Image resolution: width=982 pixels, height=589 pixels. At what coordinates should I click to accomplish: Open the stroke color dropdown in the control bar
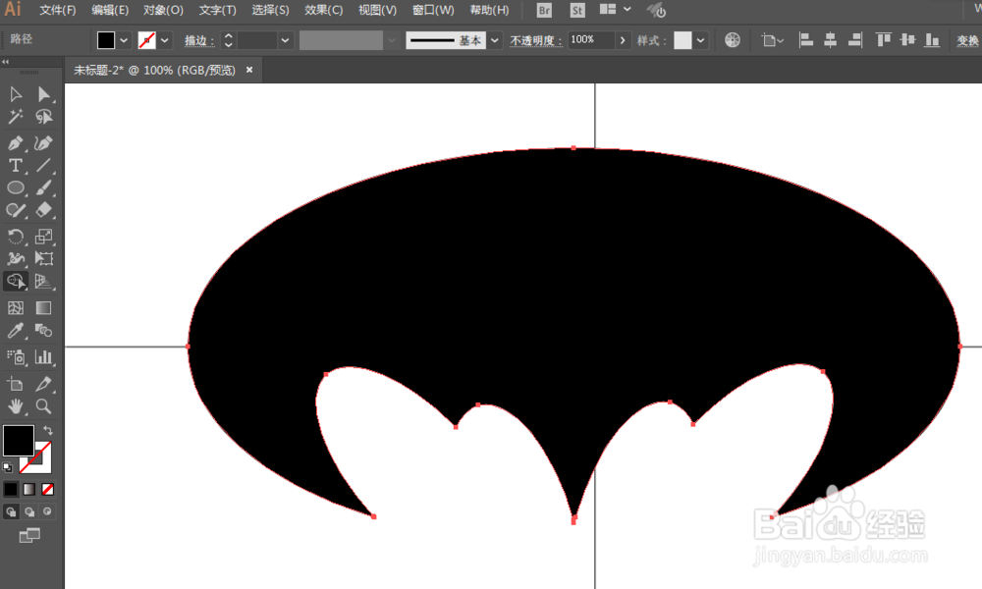click(x=165, y=40)
